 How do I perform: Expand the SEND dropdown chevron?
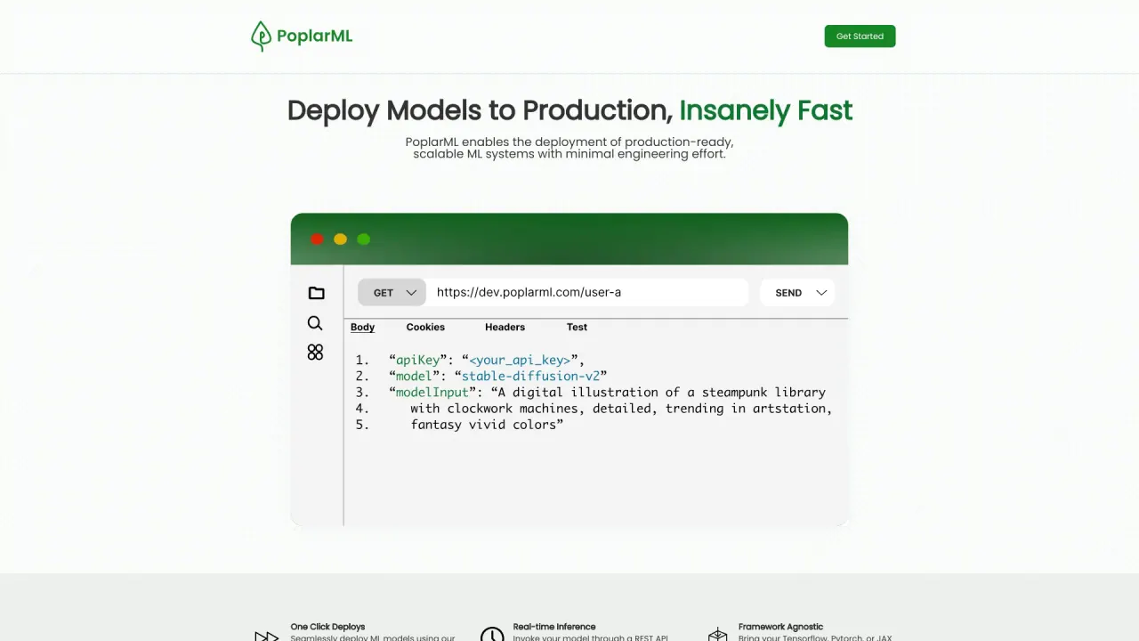[x=821, y=293]
